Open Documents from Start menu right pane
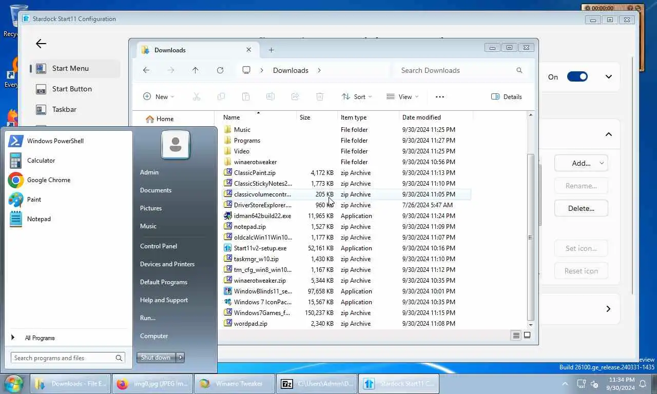This screenshot has height=394, width=657. pos(156,190)
